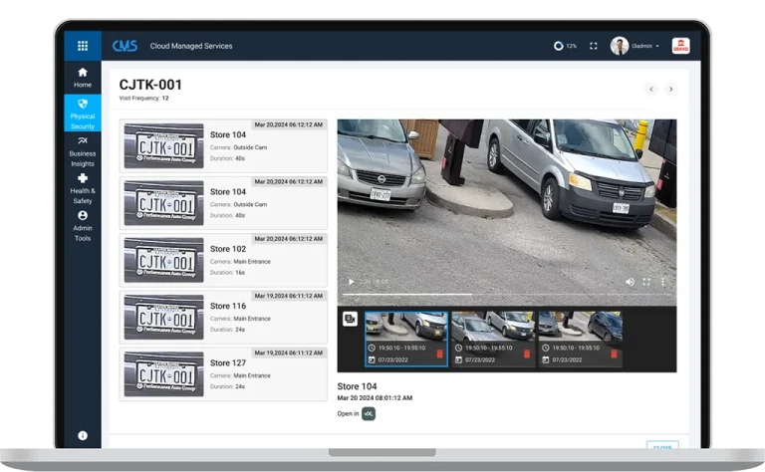Click the Open in VOL button

[x=369, y=413]
